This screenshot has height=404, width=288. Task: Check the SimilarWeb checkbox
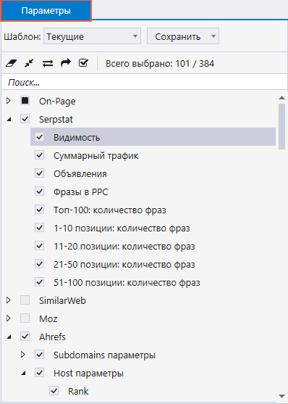[25, 300]
